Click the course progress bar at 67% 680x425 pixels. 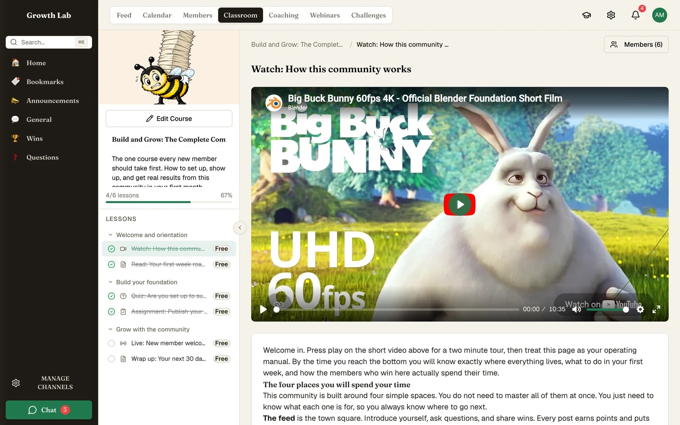pyautogui.click(x=169, y=202)
